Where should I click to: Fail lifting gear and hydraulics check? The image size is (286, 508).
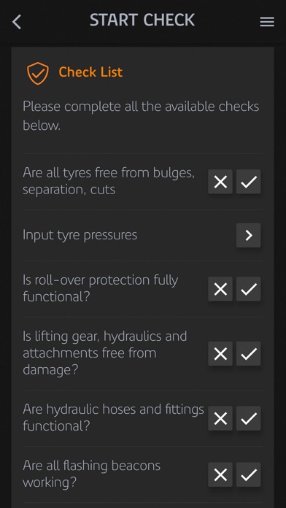[x=220, y=353]
